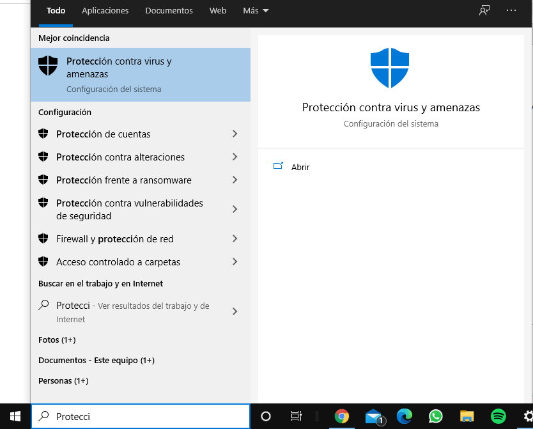Click magnifier icon in taskbar search box
533x429 pixels.
click(44, 416)
